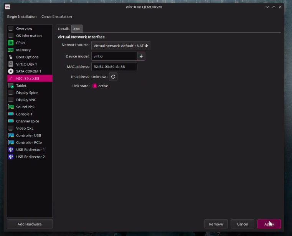Select the 'Video QXL' list row text
The width and height of the screenshot is (292, 236).
[25, 128]
